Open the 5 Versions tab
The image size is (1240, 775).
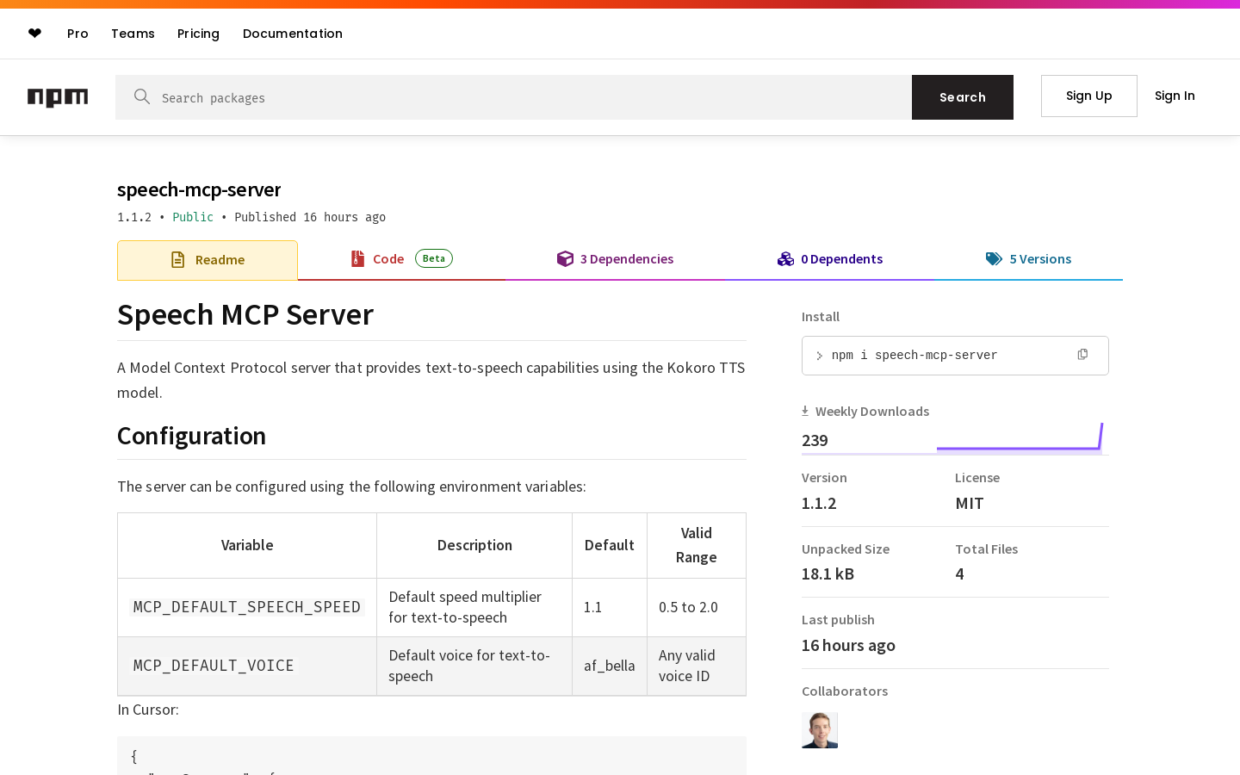pos(1028,259)
